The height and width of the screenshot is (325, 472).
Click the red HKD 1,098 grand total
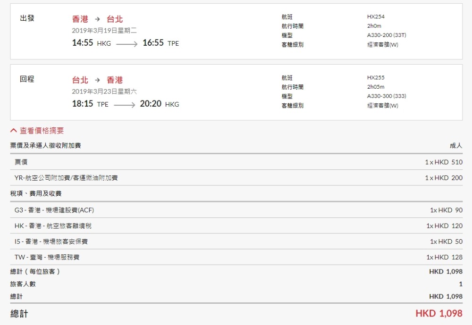pos(438,314)
